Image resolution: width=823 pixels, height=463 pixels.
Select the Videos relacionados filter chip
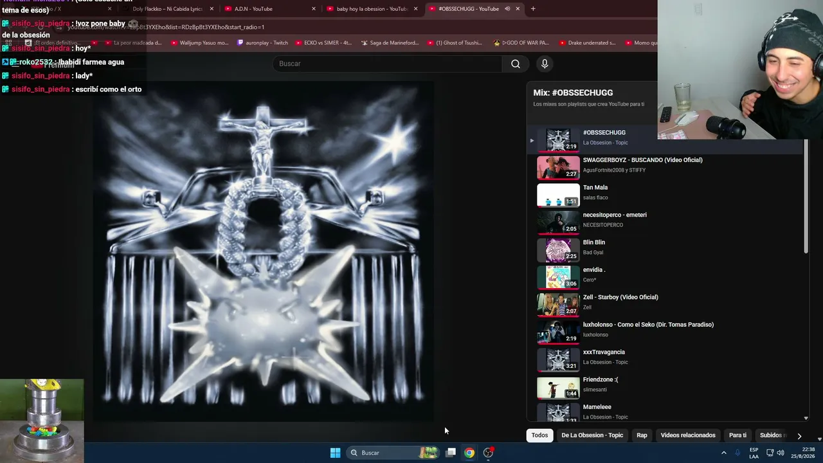[x=688, y=435]
